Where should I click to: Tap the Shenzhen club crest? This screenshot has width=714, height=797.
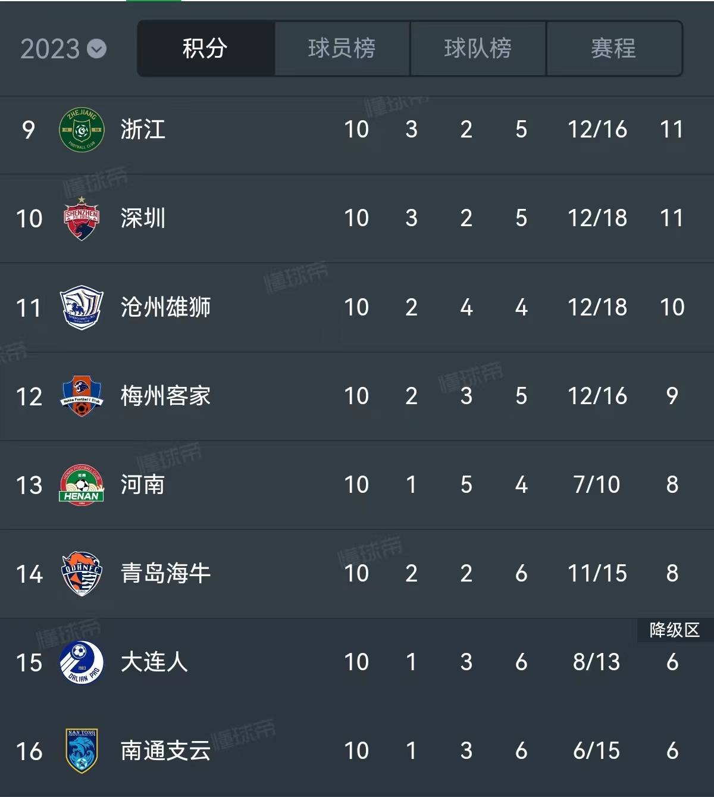82,218
